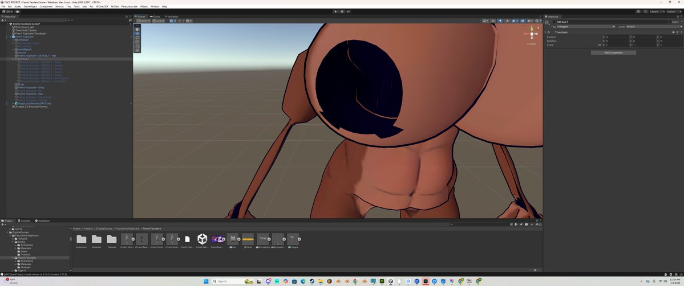This screenshot has height=286, width=684.
Task: Click the Scale Y field
Action: 643,45
